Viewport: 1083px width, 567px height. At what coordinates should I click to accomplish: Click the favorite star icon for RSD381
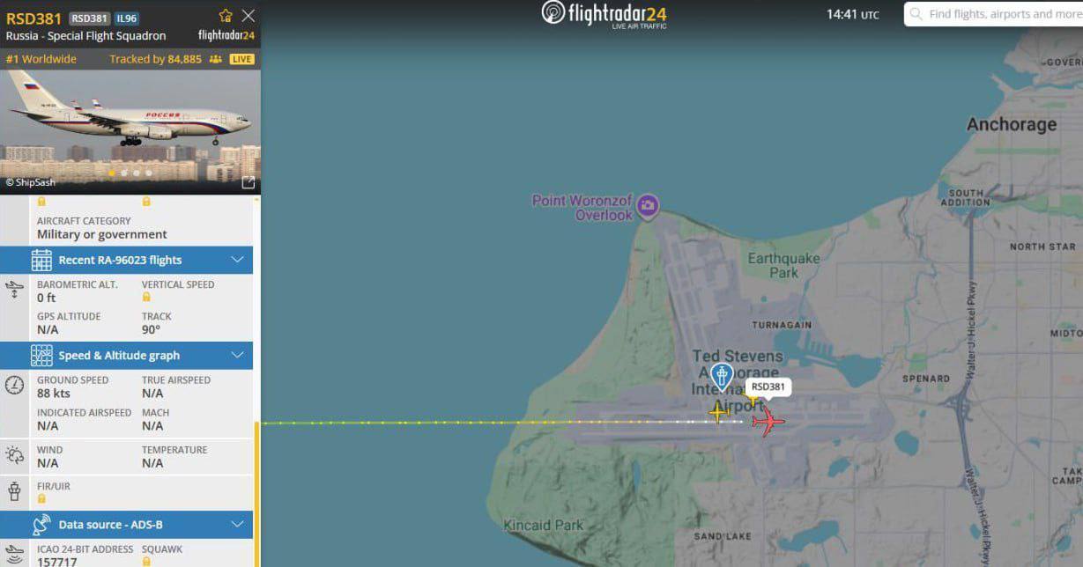click(226, 15)
